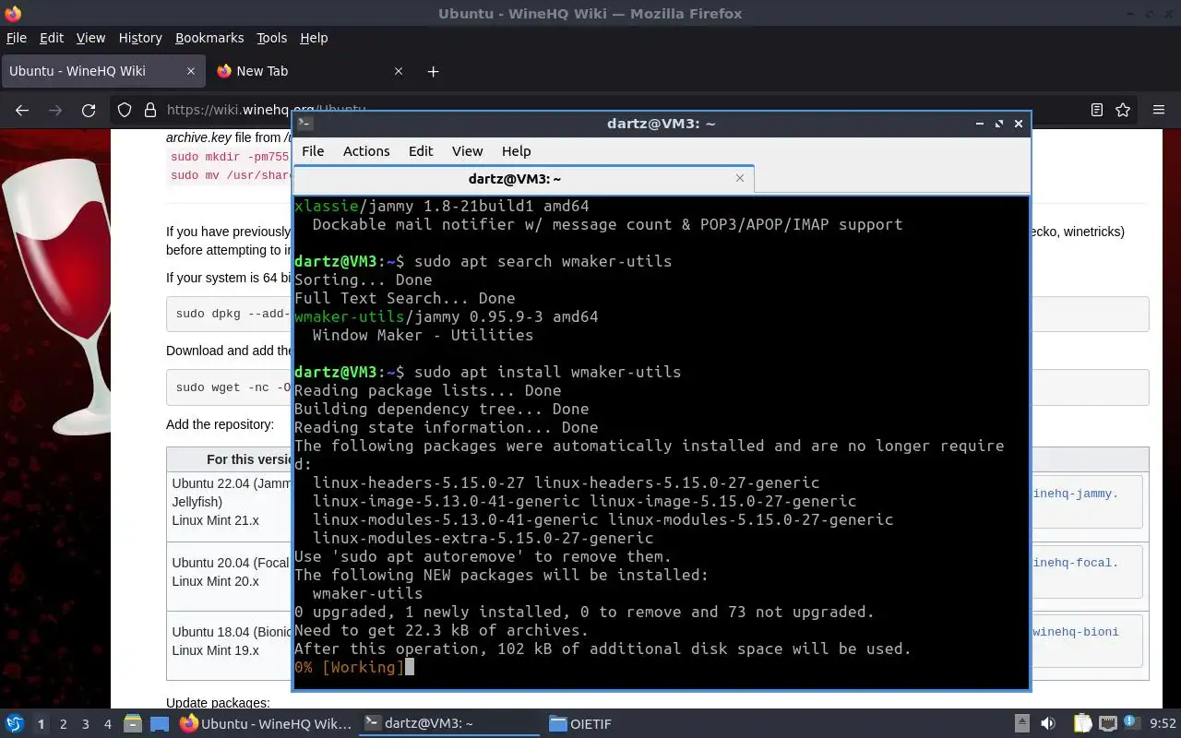Image resolution: width=1181 pixels, height=738 pixels.
Task: Bookmark this page with star icon
Action: (x=1123, y=110)
